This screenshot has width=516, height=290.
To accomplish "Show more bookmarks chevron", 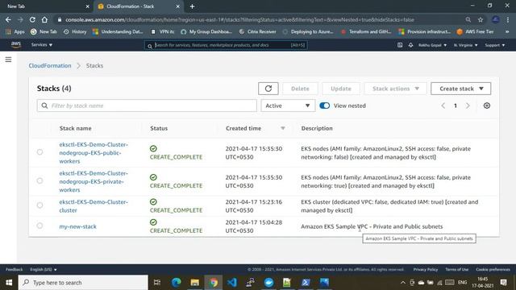I will 507,31.
